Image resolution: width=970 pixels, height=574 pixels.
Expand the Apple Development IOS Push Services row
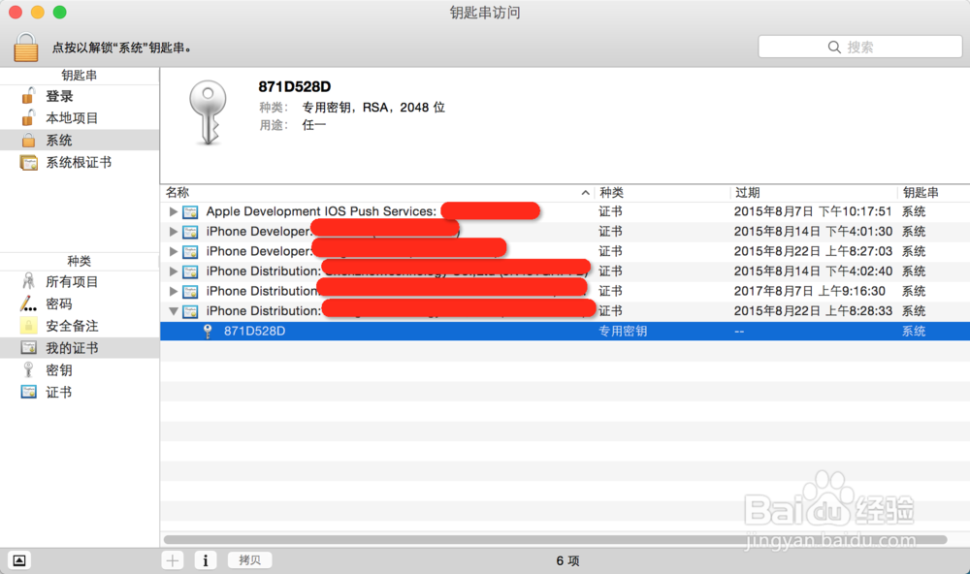[174, 211]
